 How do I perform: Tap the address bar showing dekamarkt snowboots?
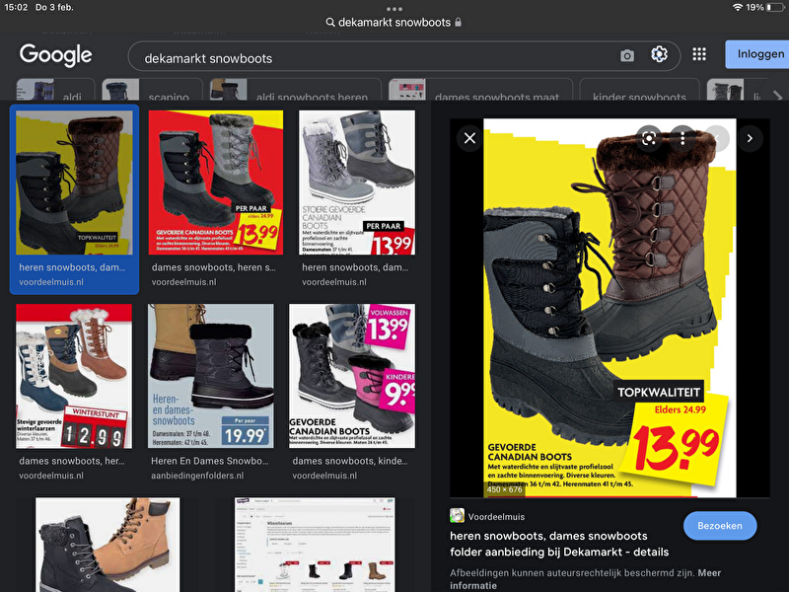pyautogui.click(x=394, y=22)
